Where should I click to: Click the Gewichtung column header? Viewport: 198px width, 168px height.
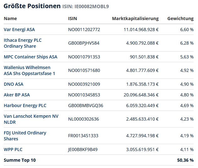tap(180, 19)
